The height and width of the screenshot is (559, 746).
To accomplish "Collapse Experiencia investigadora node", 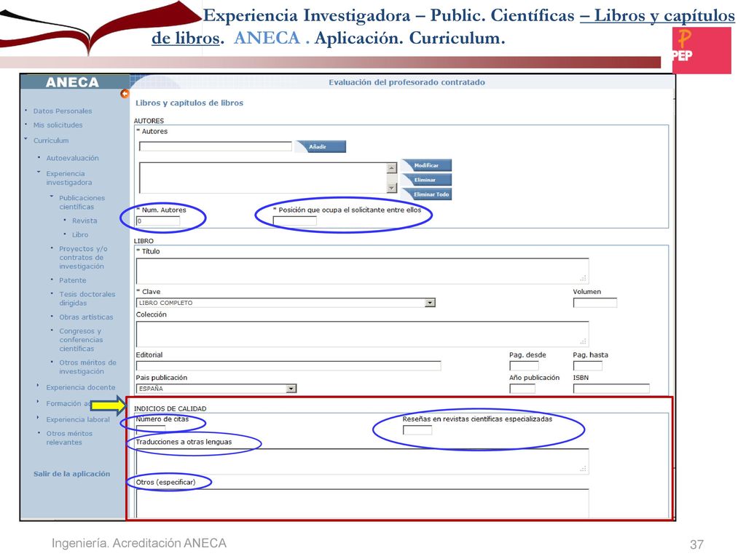I will 39,173.
